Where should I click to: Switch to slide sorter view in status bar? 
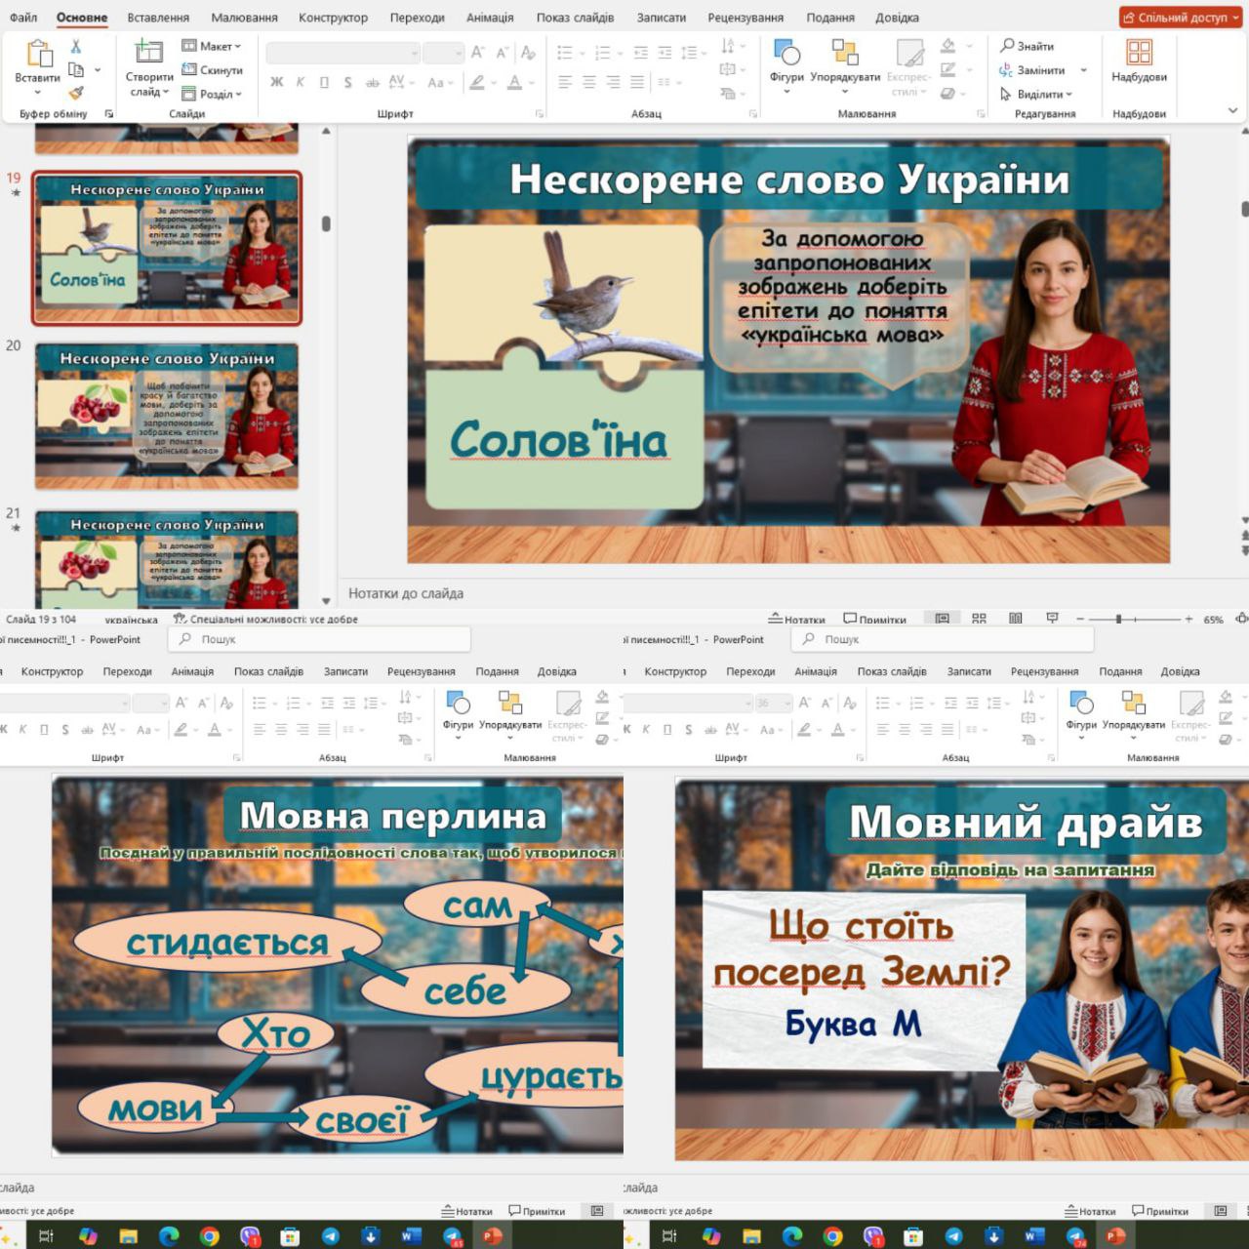pyautogui.click(x=979, y=619)
